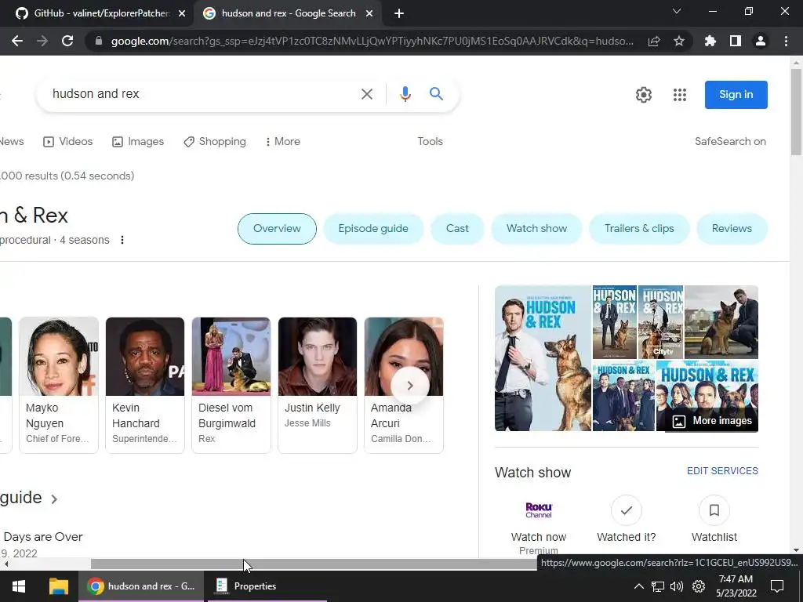The height and width of the screenshot is (602, 803).
Task: Click EDIT SERVICES link
Action: [722, 471]
